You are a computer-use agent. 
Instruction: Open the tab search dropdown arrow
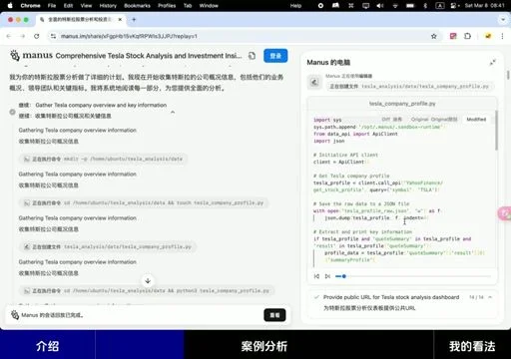click(503, 20)
